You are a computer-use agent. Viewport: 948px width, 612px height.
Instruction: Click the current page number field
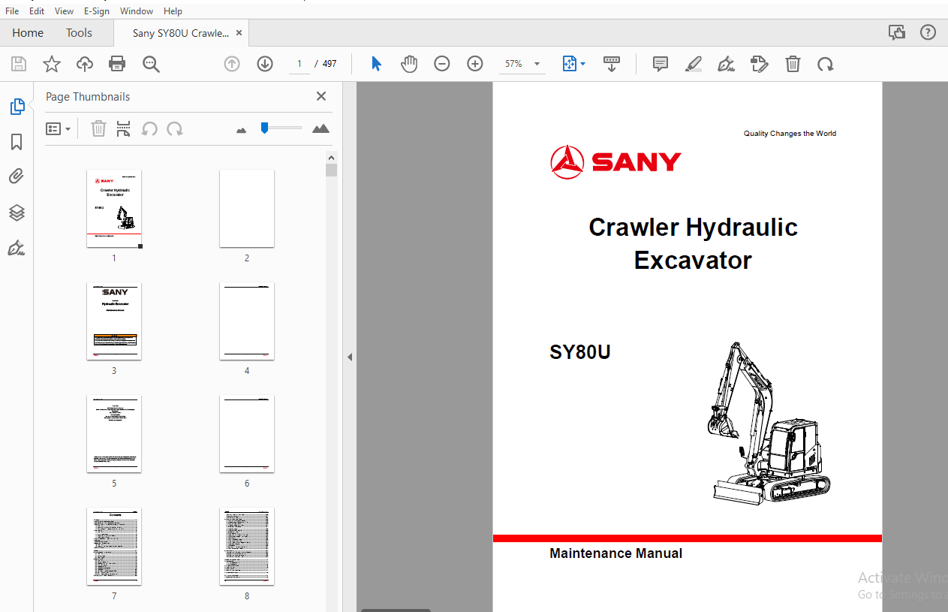(299, 64)
